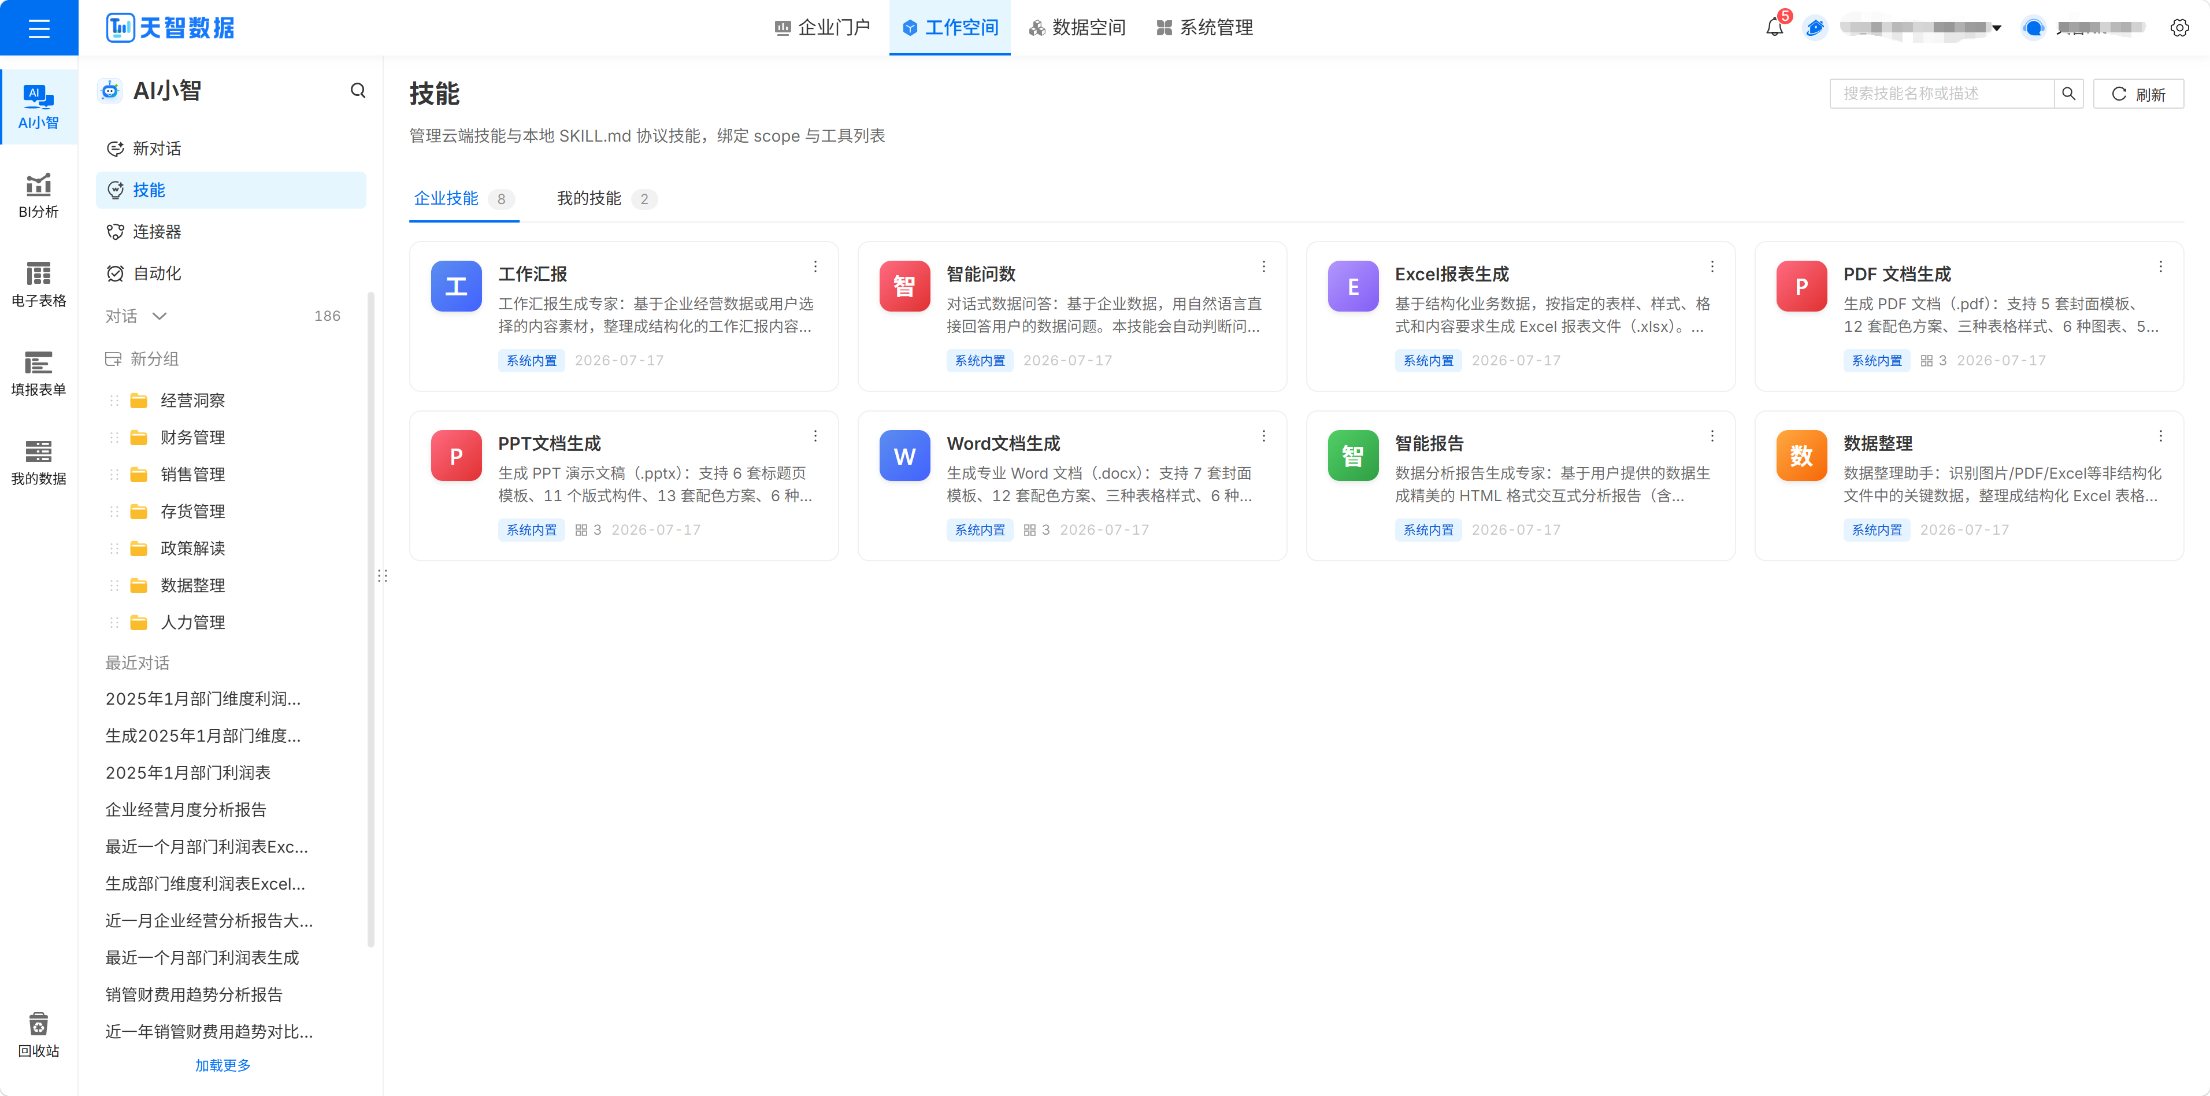Open the 经营洞察 folder
This screenshot has height=1096, width=2210.
pos(192,401)
